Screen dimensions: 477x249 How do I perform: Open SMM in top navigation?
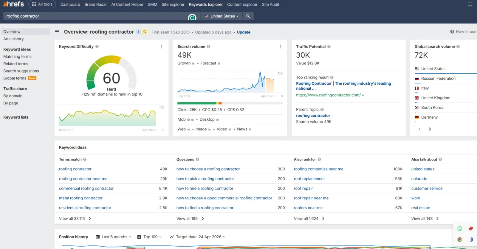click(153, 4)
